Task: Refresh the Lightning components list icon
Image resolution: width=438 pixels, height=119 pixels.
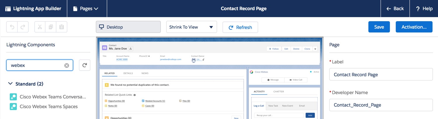Action: [x=85, y=65]
